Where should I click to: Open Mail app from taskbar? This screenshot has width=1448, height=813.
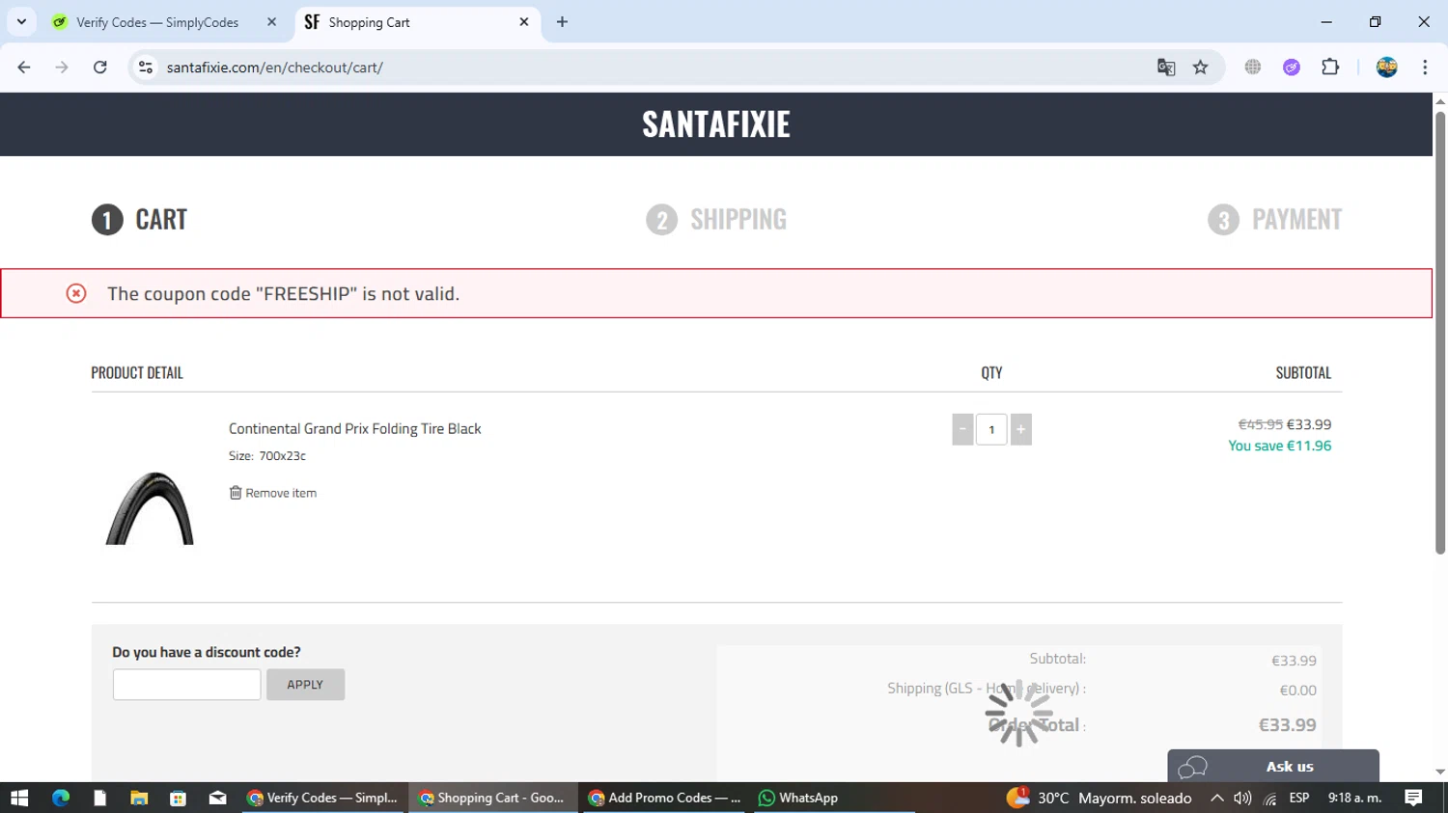point(217,798)
